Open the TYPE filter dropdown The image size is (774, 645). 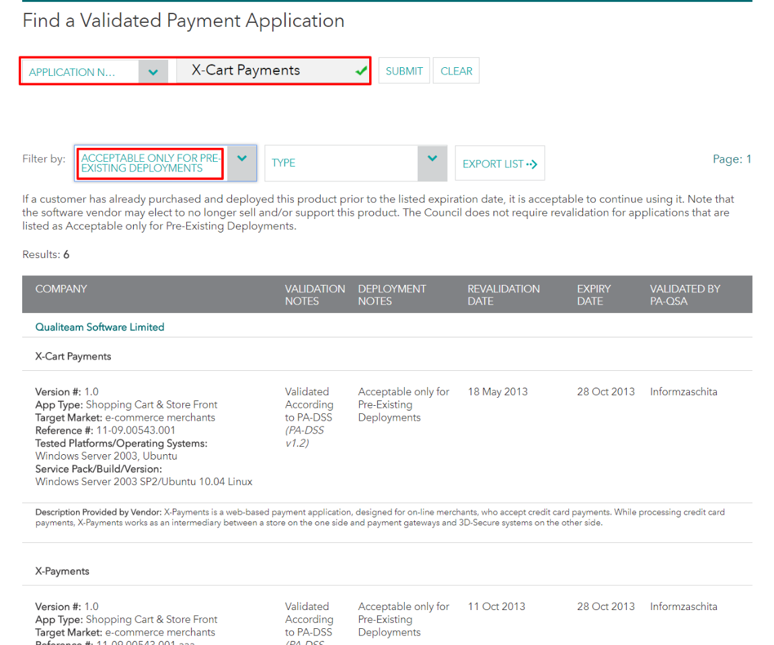[x=356, y=163]
